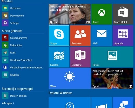Click the Plaknotities label
The image size is (135, 108).
pos(16,45)
